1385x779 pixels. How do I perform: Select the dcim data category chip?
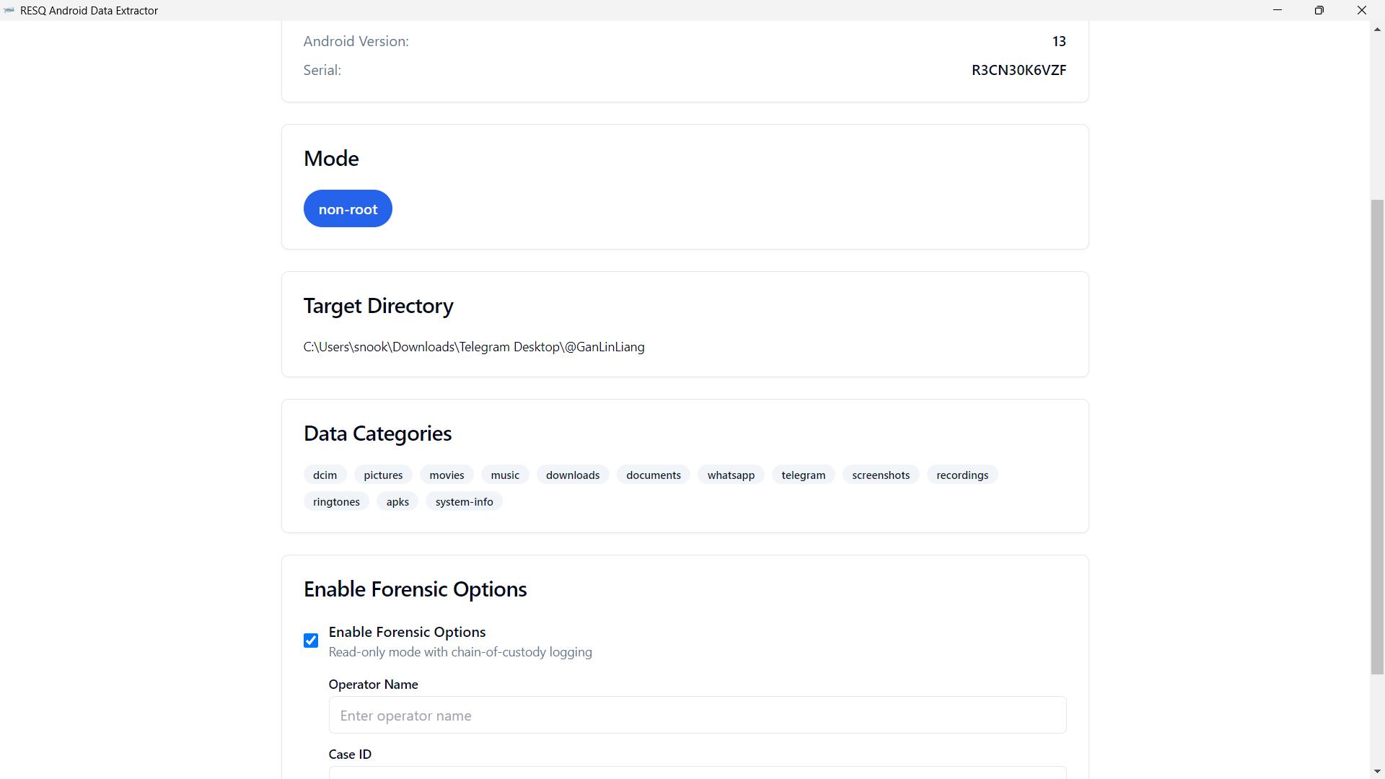tap(325, 475)
